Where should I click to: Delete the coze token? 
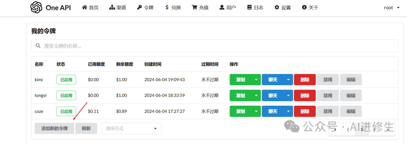305,111
